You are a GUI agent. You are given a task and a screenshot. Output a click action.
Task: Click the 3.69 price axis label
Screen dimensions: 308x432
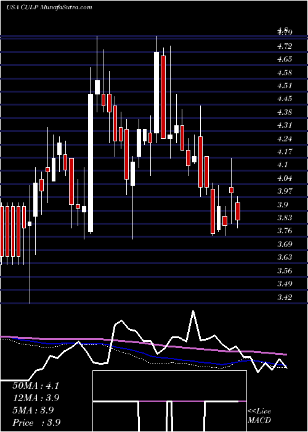click(285, 244)
